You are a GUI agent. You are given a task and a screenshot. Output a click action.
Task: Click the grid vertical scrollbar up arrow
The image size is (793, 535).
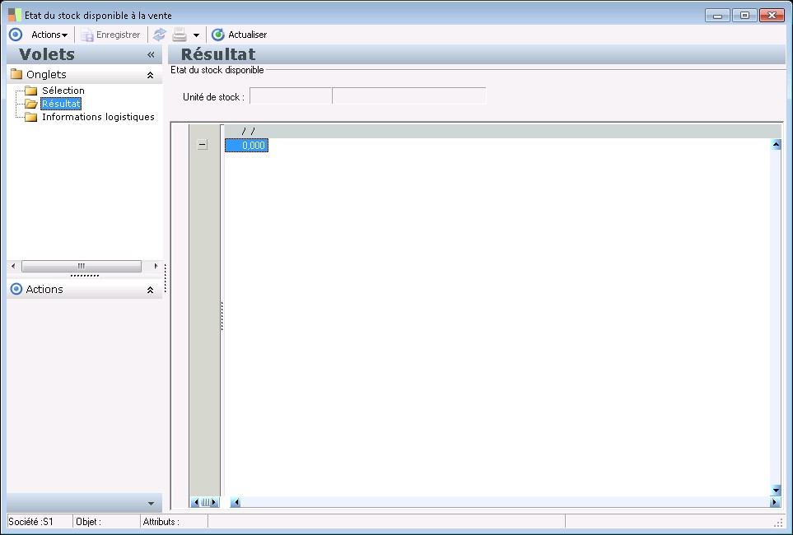point(776,145)
